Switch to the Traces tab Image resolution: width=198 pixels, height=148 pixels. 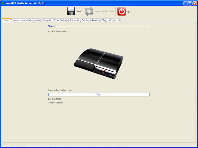15,20
